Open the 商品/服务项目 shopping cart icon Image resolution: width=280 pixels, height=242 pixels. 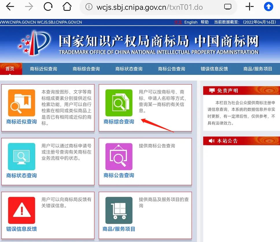[x=119, y=210]
